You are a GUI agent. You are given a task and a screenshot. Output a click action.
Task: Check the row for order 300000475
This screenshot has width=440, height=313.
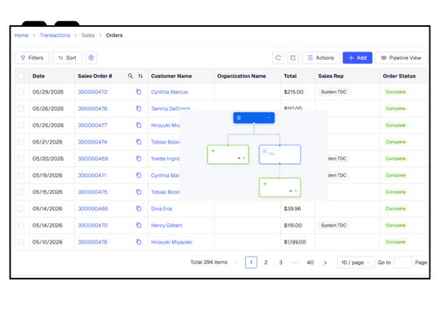tap(20, 192)
